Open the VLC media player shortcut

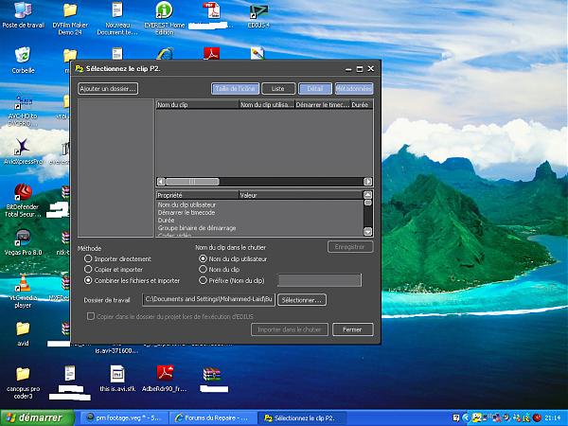[x=23, y=291]
